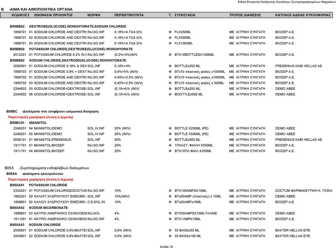Click packaging 'BTx10 πλαστικές φιάλες x 500ML'
Image resolution: width=336 pixels, height=248 pixels.
click(199, 83)
